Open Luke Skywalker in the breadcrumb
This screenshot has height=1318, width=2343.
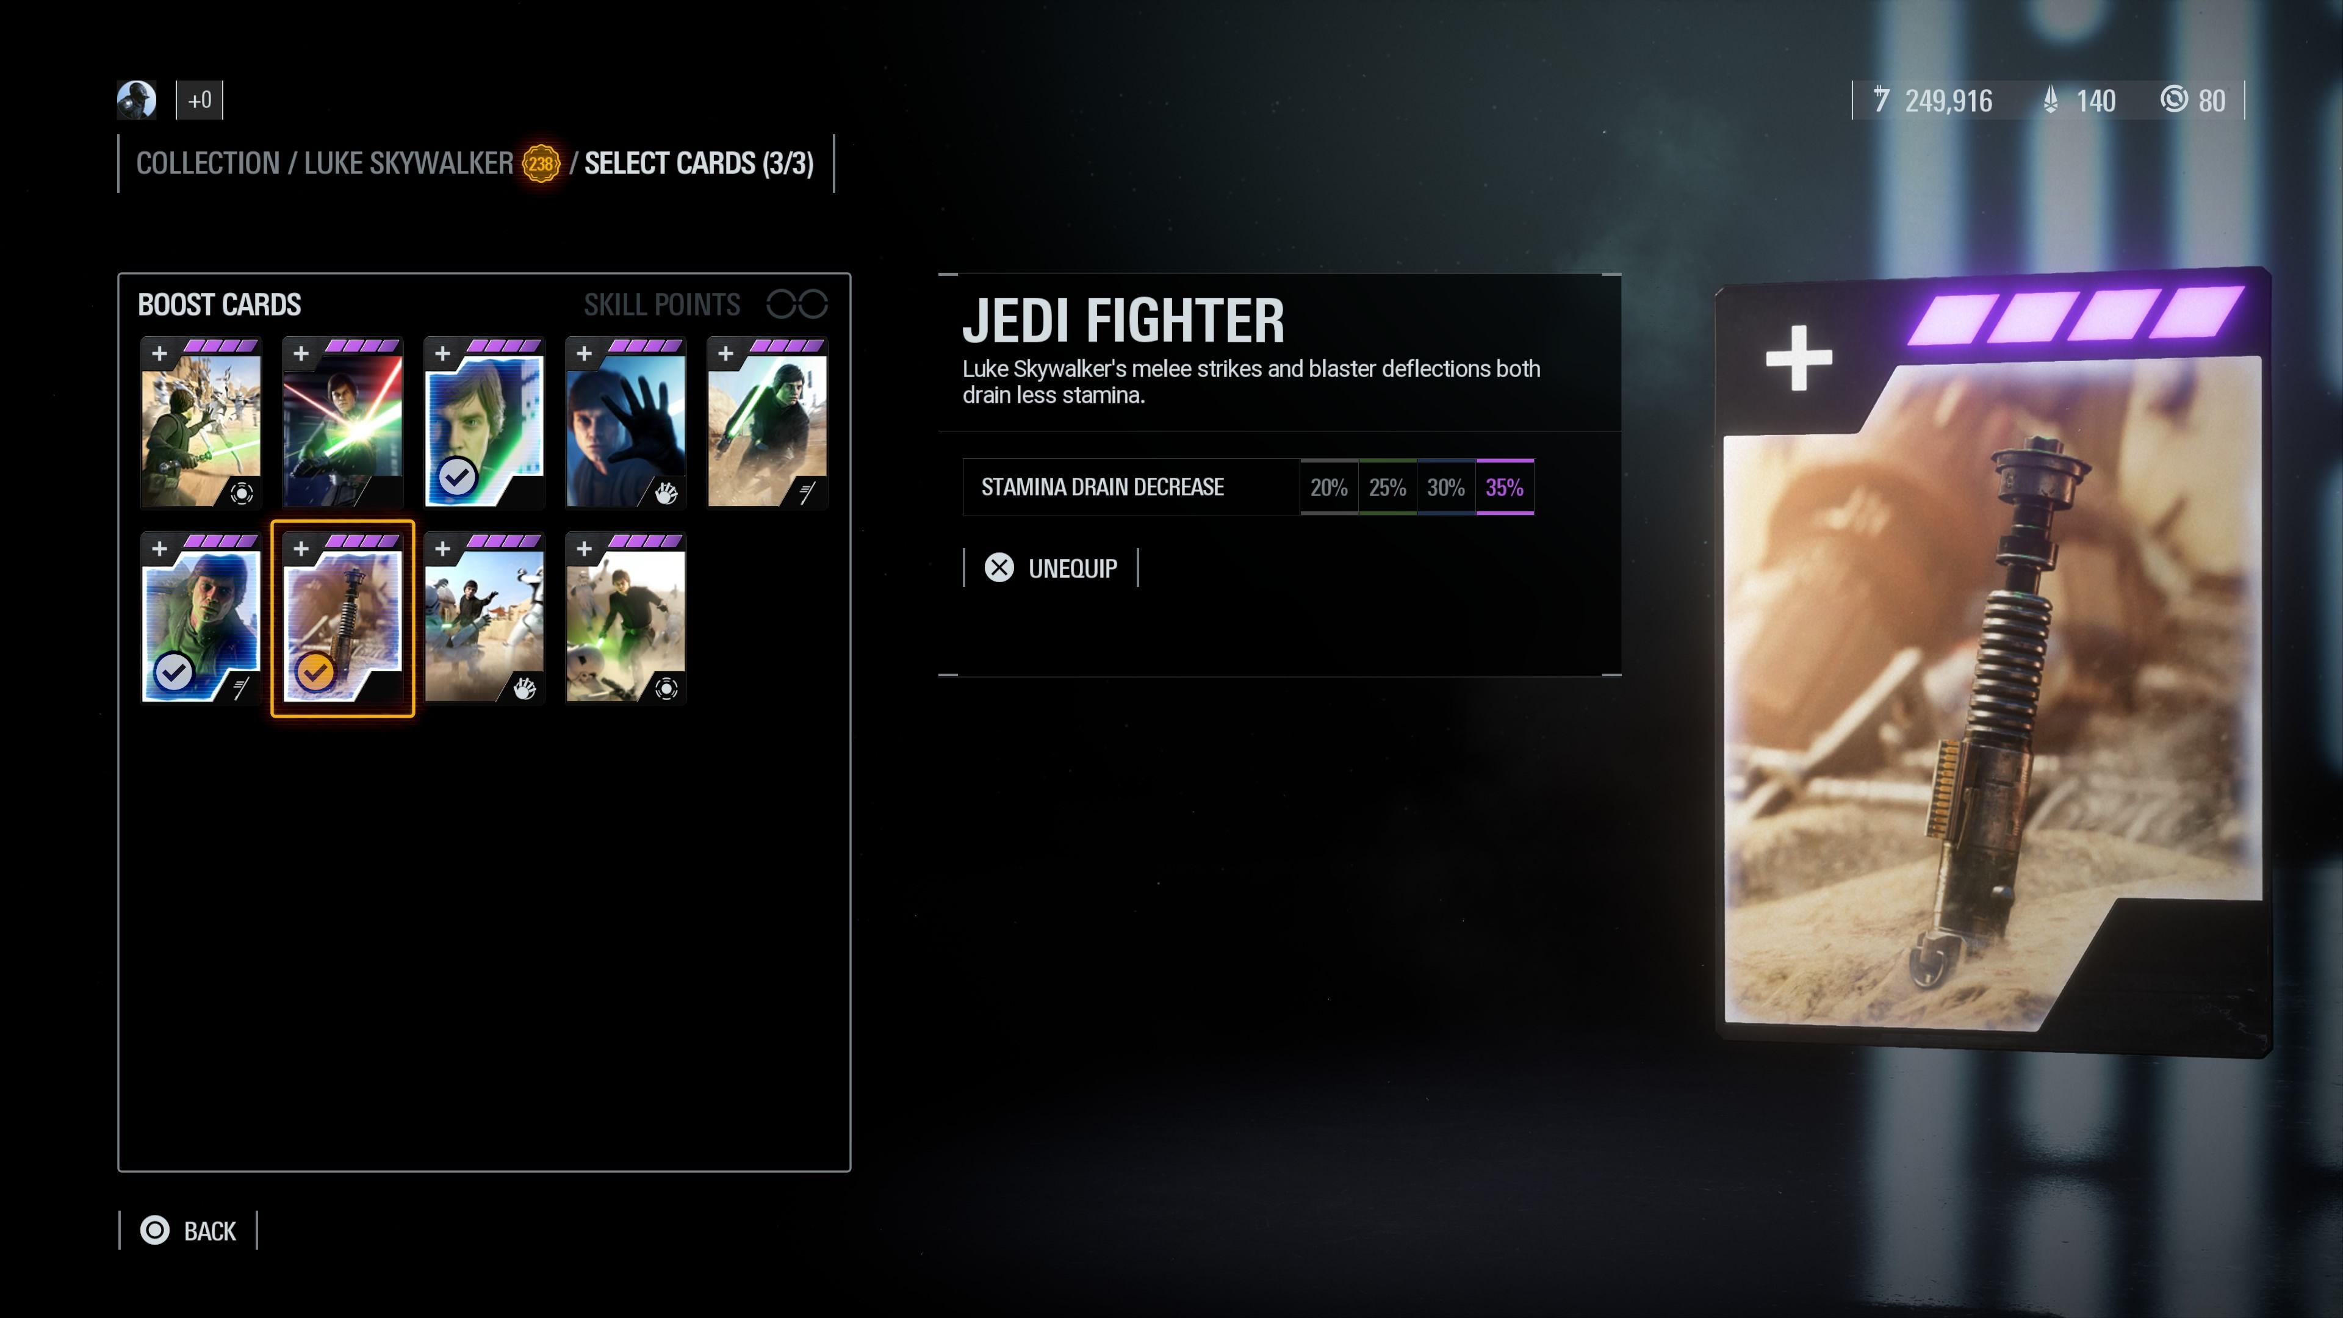coord(408,164)
